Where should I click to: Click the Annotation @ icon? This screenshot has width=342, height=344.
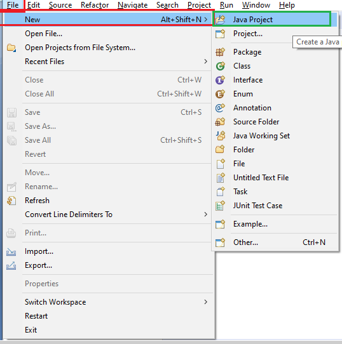[220, 108]
